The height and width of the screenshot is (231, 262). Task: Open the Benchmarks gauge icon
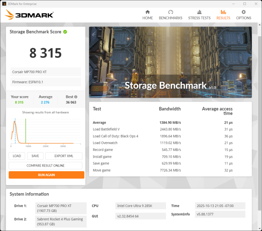170,12
